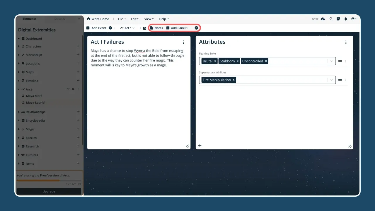
Task: Open the Add Panel dropdown
Action: 177,28
